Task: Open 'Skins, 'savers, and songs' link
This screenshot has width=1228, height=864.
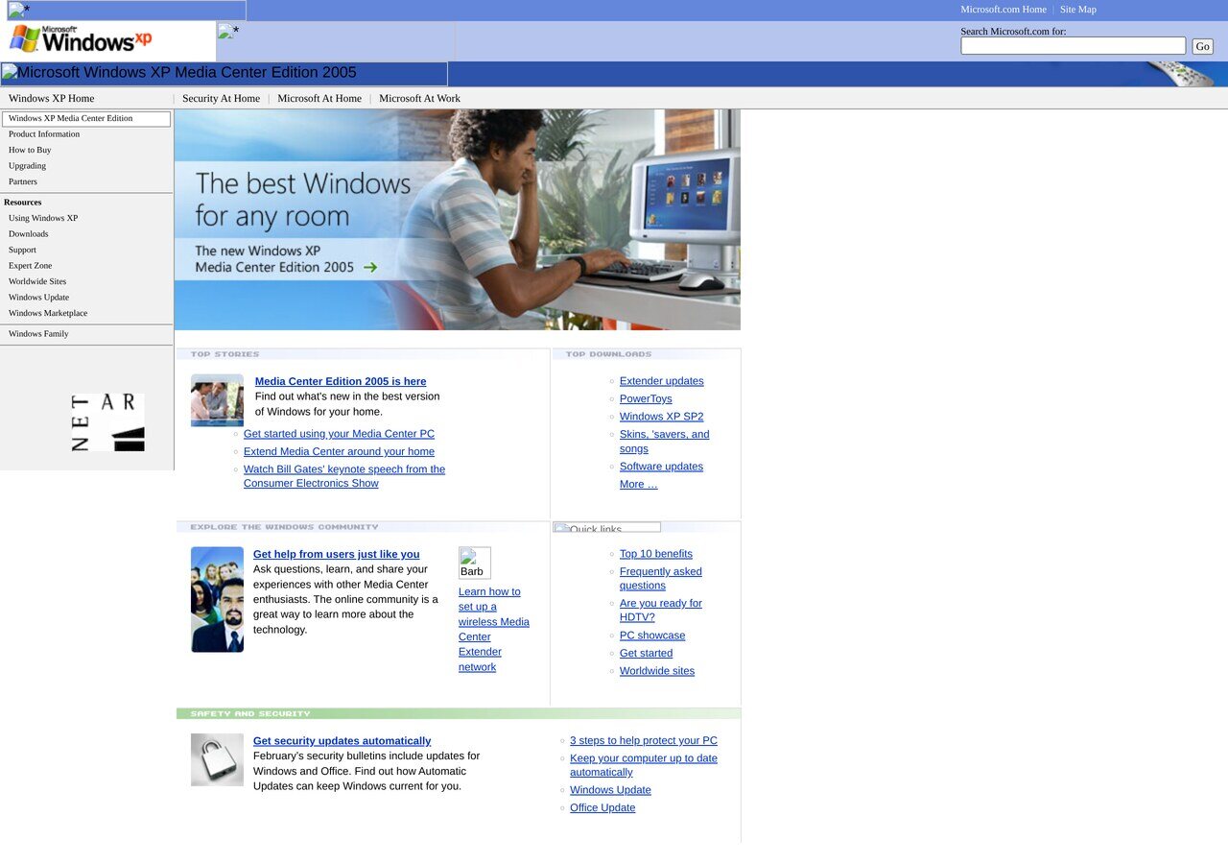Action: pos(664,442)
